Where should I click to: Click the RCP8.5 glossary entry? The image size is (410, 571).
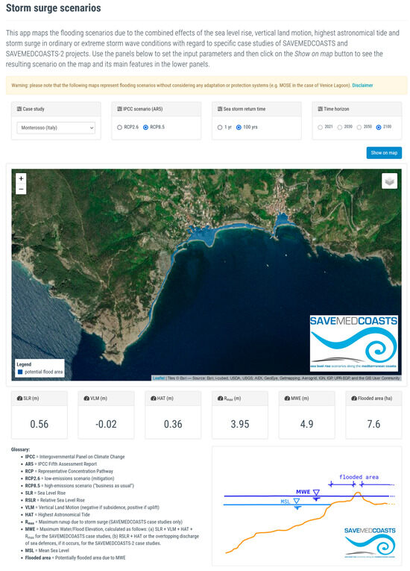coord(79,485)
